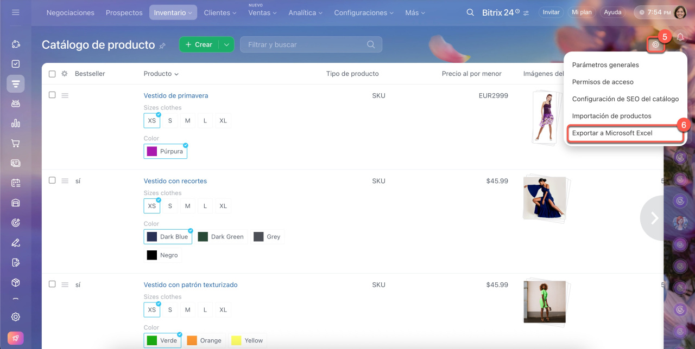
Task: Click the table column settings gear
Action: tap(64, 74)
